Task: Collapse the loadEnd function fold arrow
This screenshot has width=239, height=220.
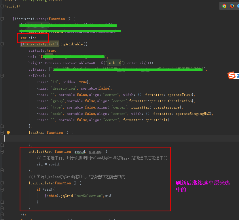Action: point(2,132)
